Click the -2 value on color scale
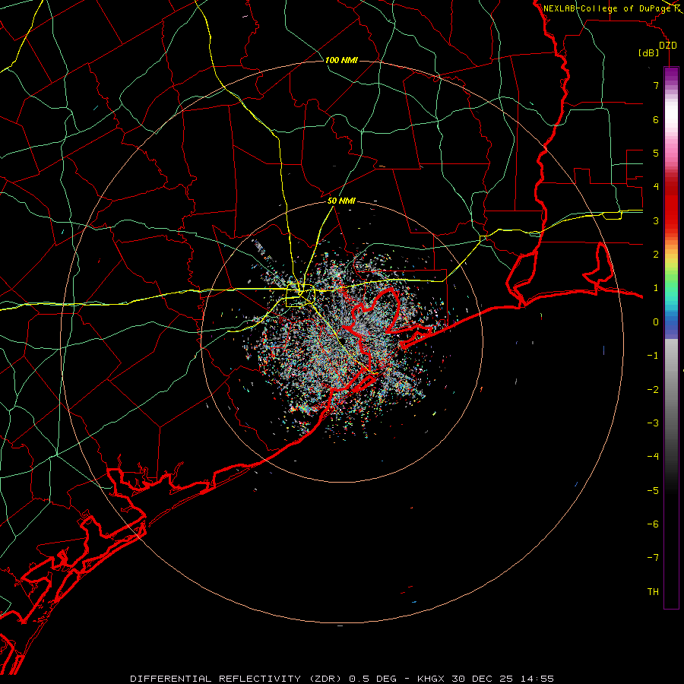This screenshot has height=684, width=684. [653, 390]
